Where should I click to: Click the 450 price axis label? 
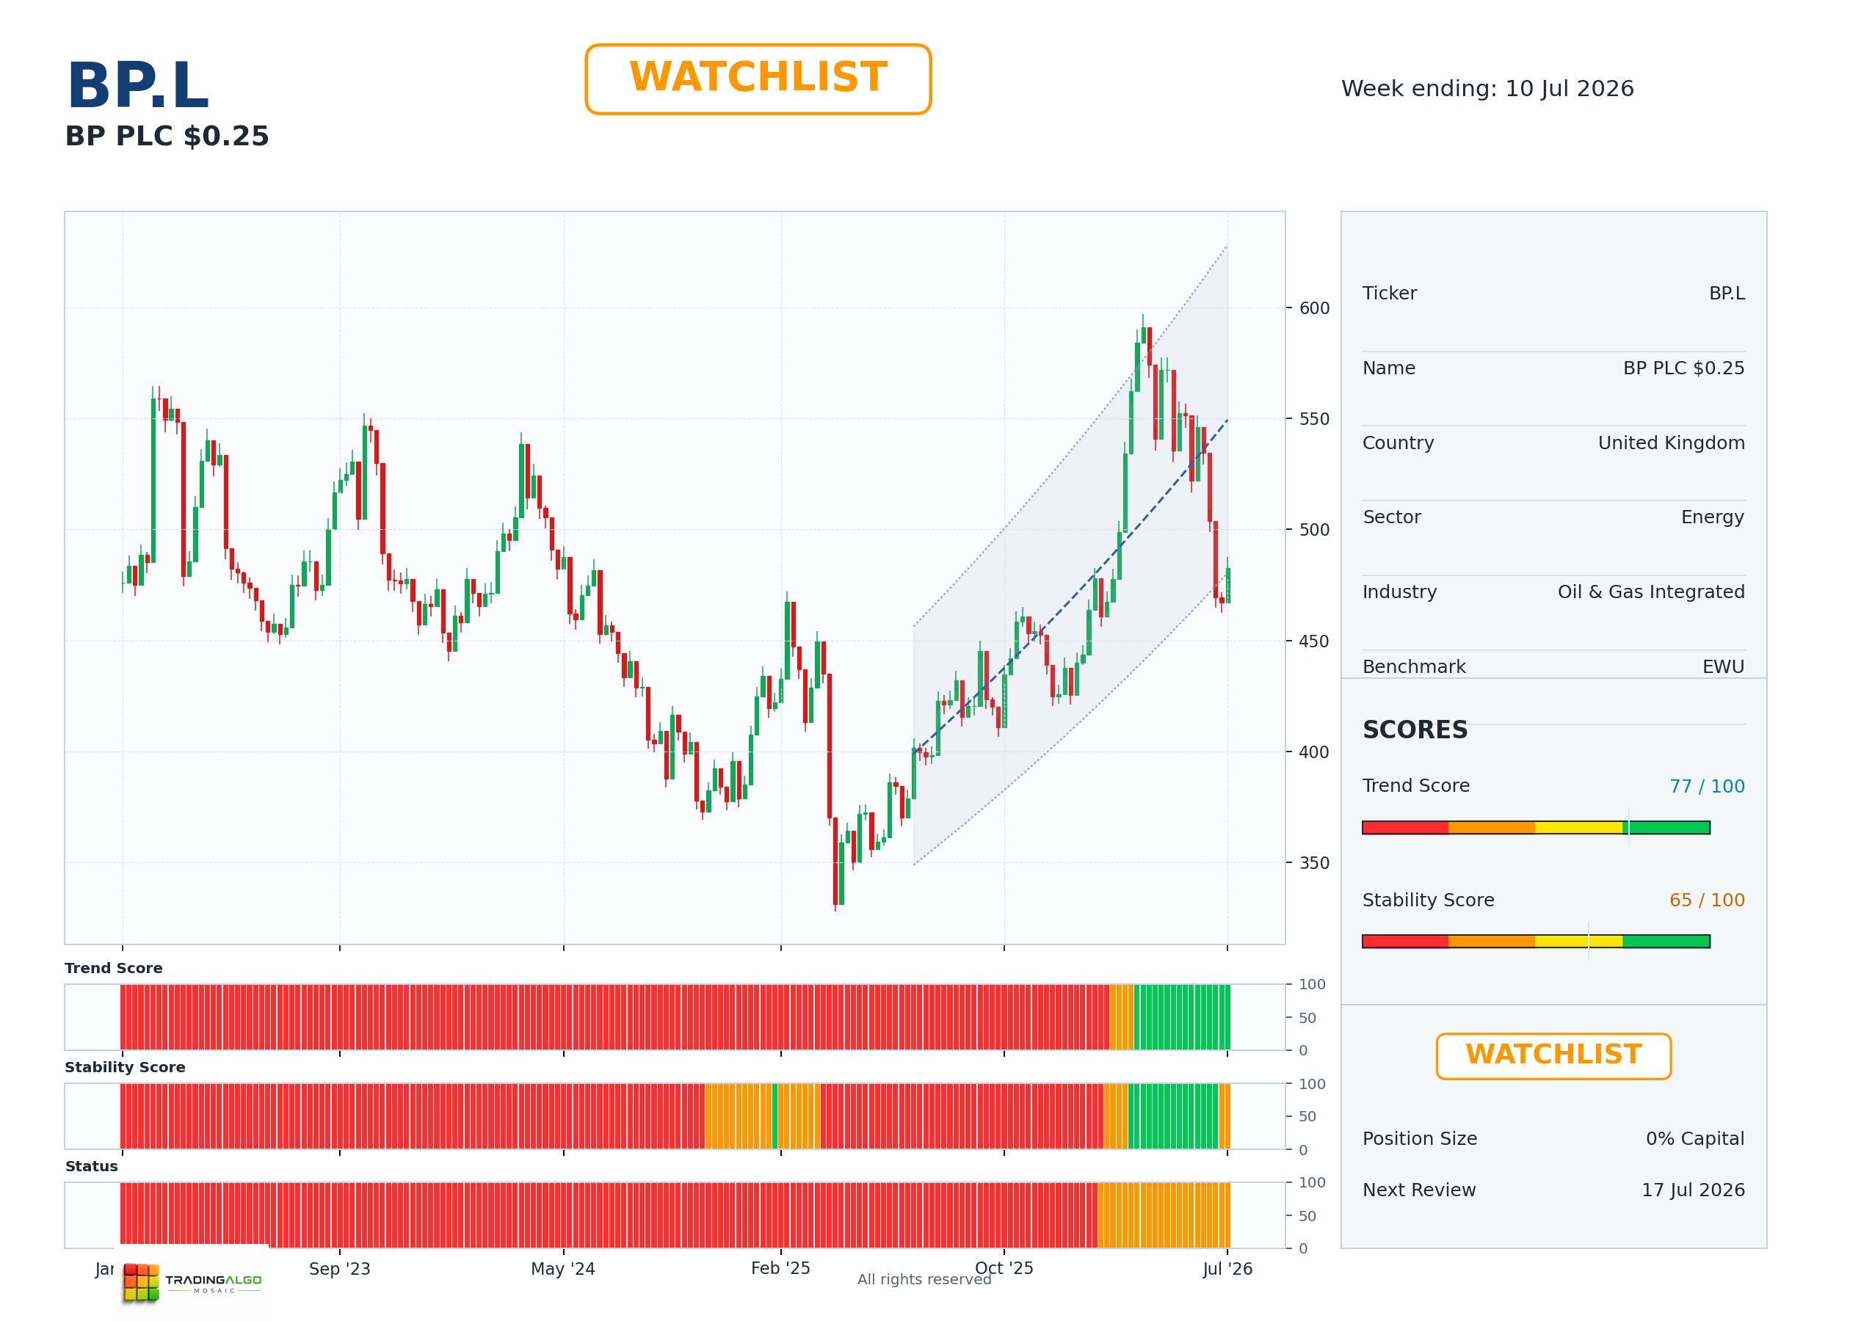click(x=1314, y=641)
